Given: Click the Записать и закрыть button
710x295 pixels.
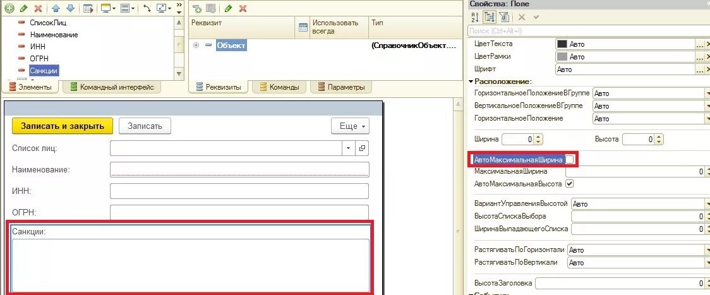Looking at the screenshot, I should 62,126.
